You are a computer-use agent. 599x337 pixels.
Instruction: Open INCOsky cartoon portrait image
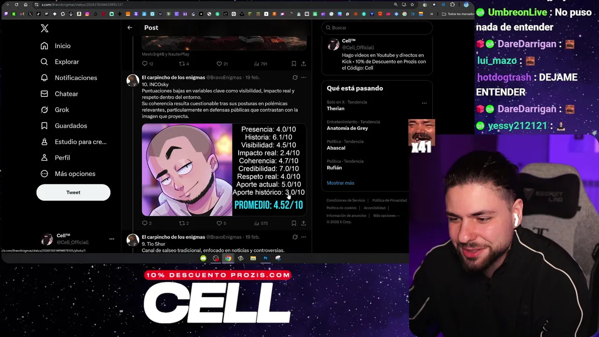pos(187,169)
